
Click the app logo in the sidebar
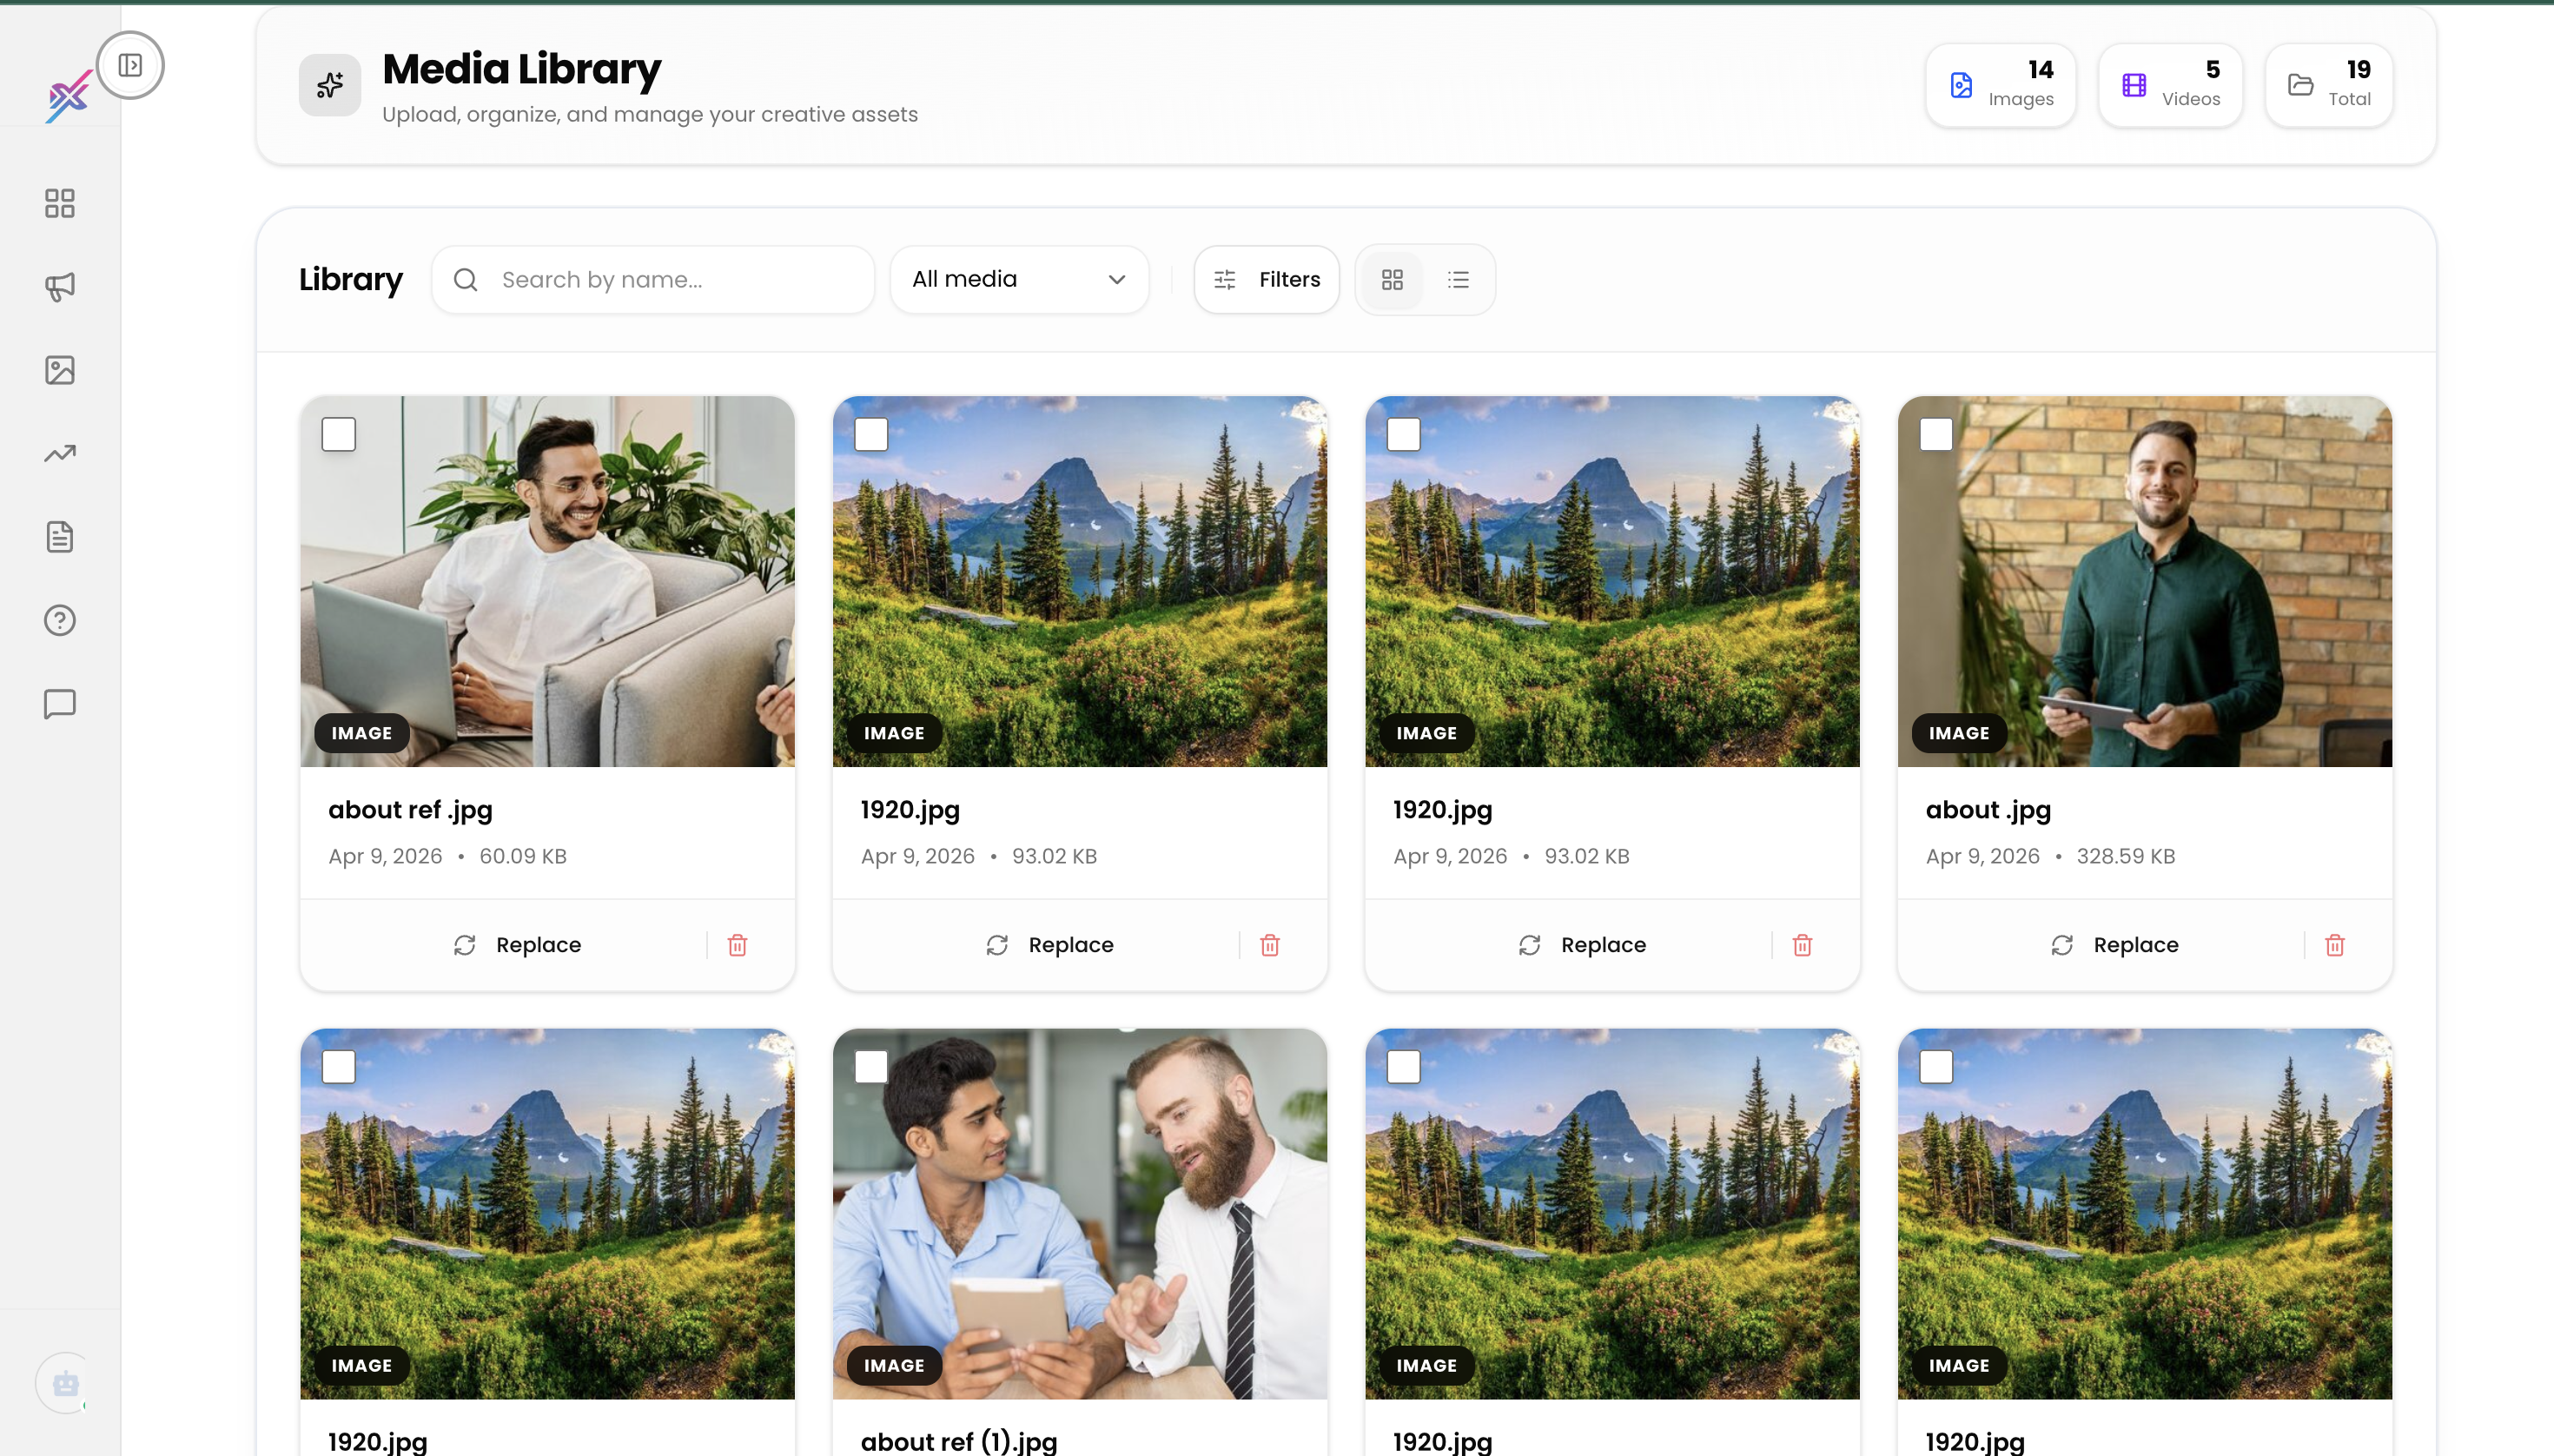[x=69, y=97]
